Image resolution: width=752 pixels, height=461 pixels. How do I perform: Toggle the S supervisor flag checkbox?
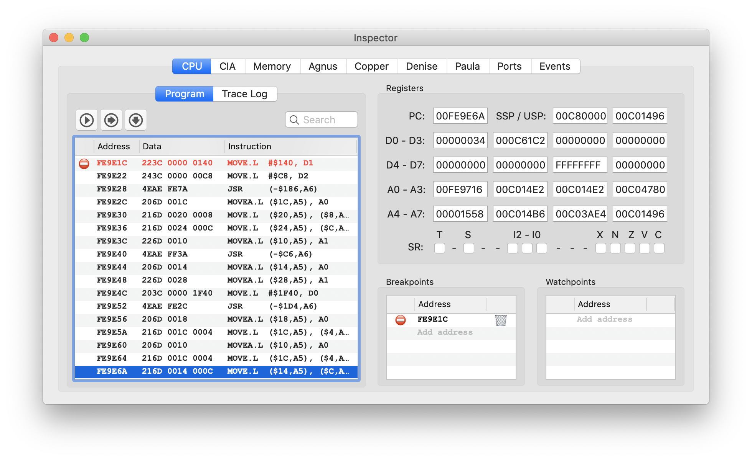[x=469, y=248]
